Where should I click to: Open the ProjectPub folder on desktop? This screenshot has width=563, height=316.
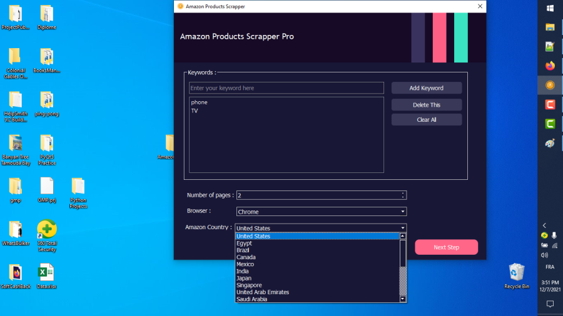coord(15,17)
